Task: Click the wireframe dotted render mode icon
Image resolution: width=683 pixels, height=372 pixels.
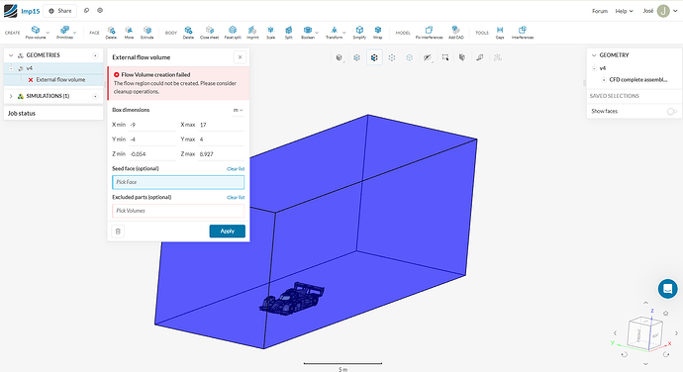Action: pyautogui.click(x=392, y=57)
